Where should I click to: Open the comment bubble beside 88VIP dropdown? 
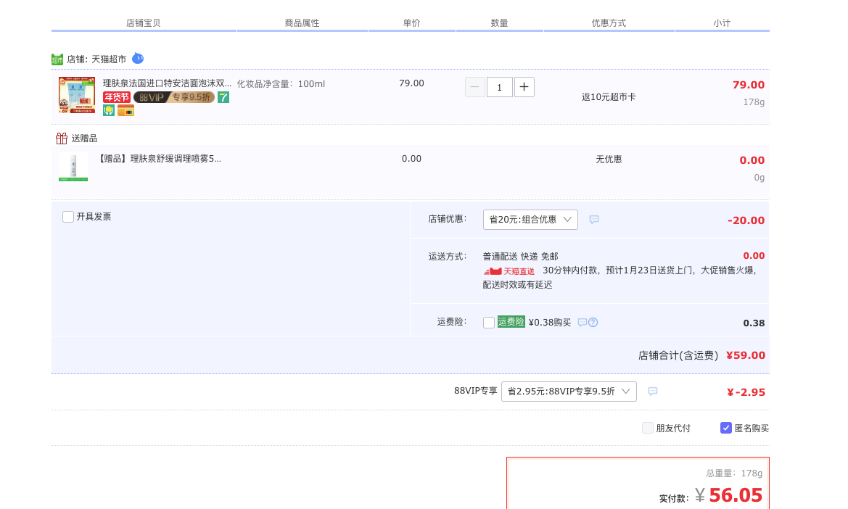(653, 392)
